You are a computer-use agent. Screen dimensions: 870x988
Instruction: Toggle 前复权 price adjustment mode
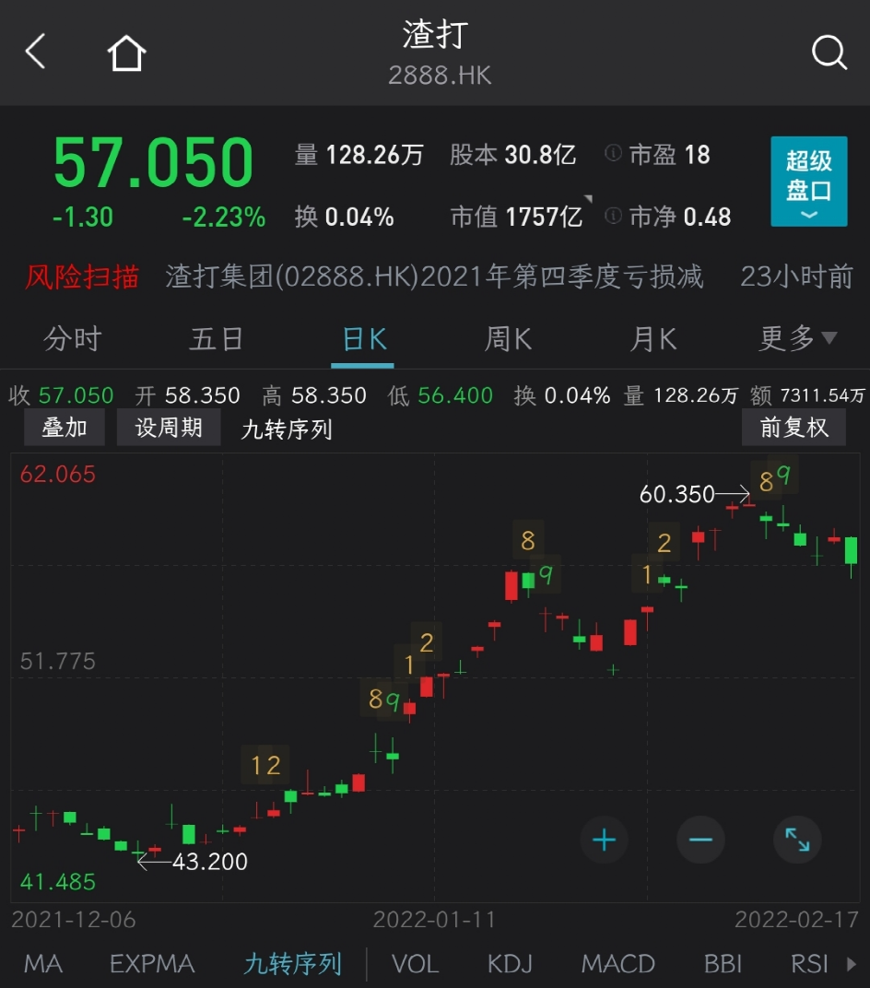tap(794, 427)
